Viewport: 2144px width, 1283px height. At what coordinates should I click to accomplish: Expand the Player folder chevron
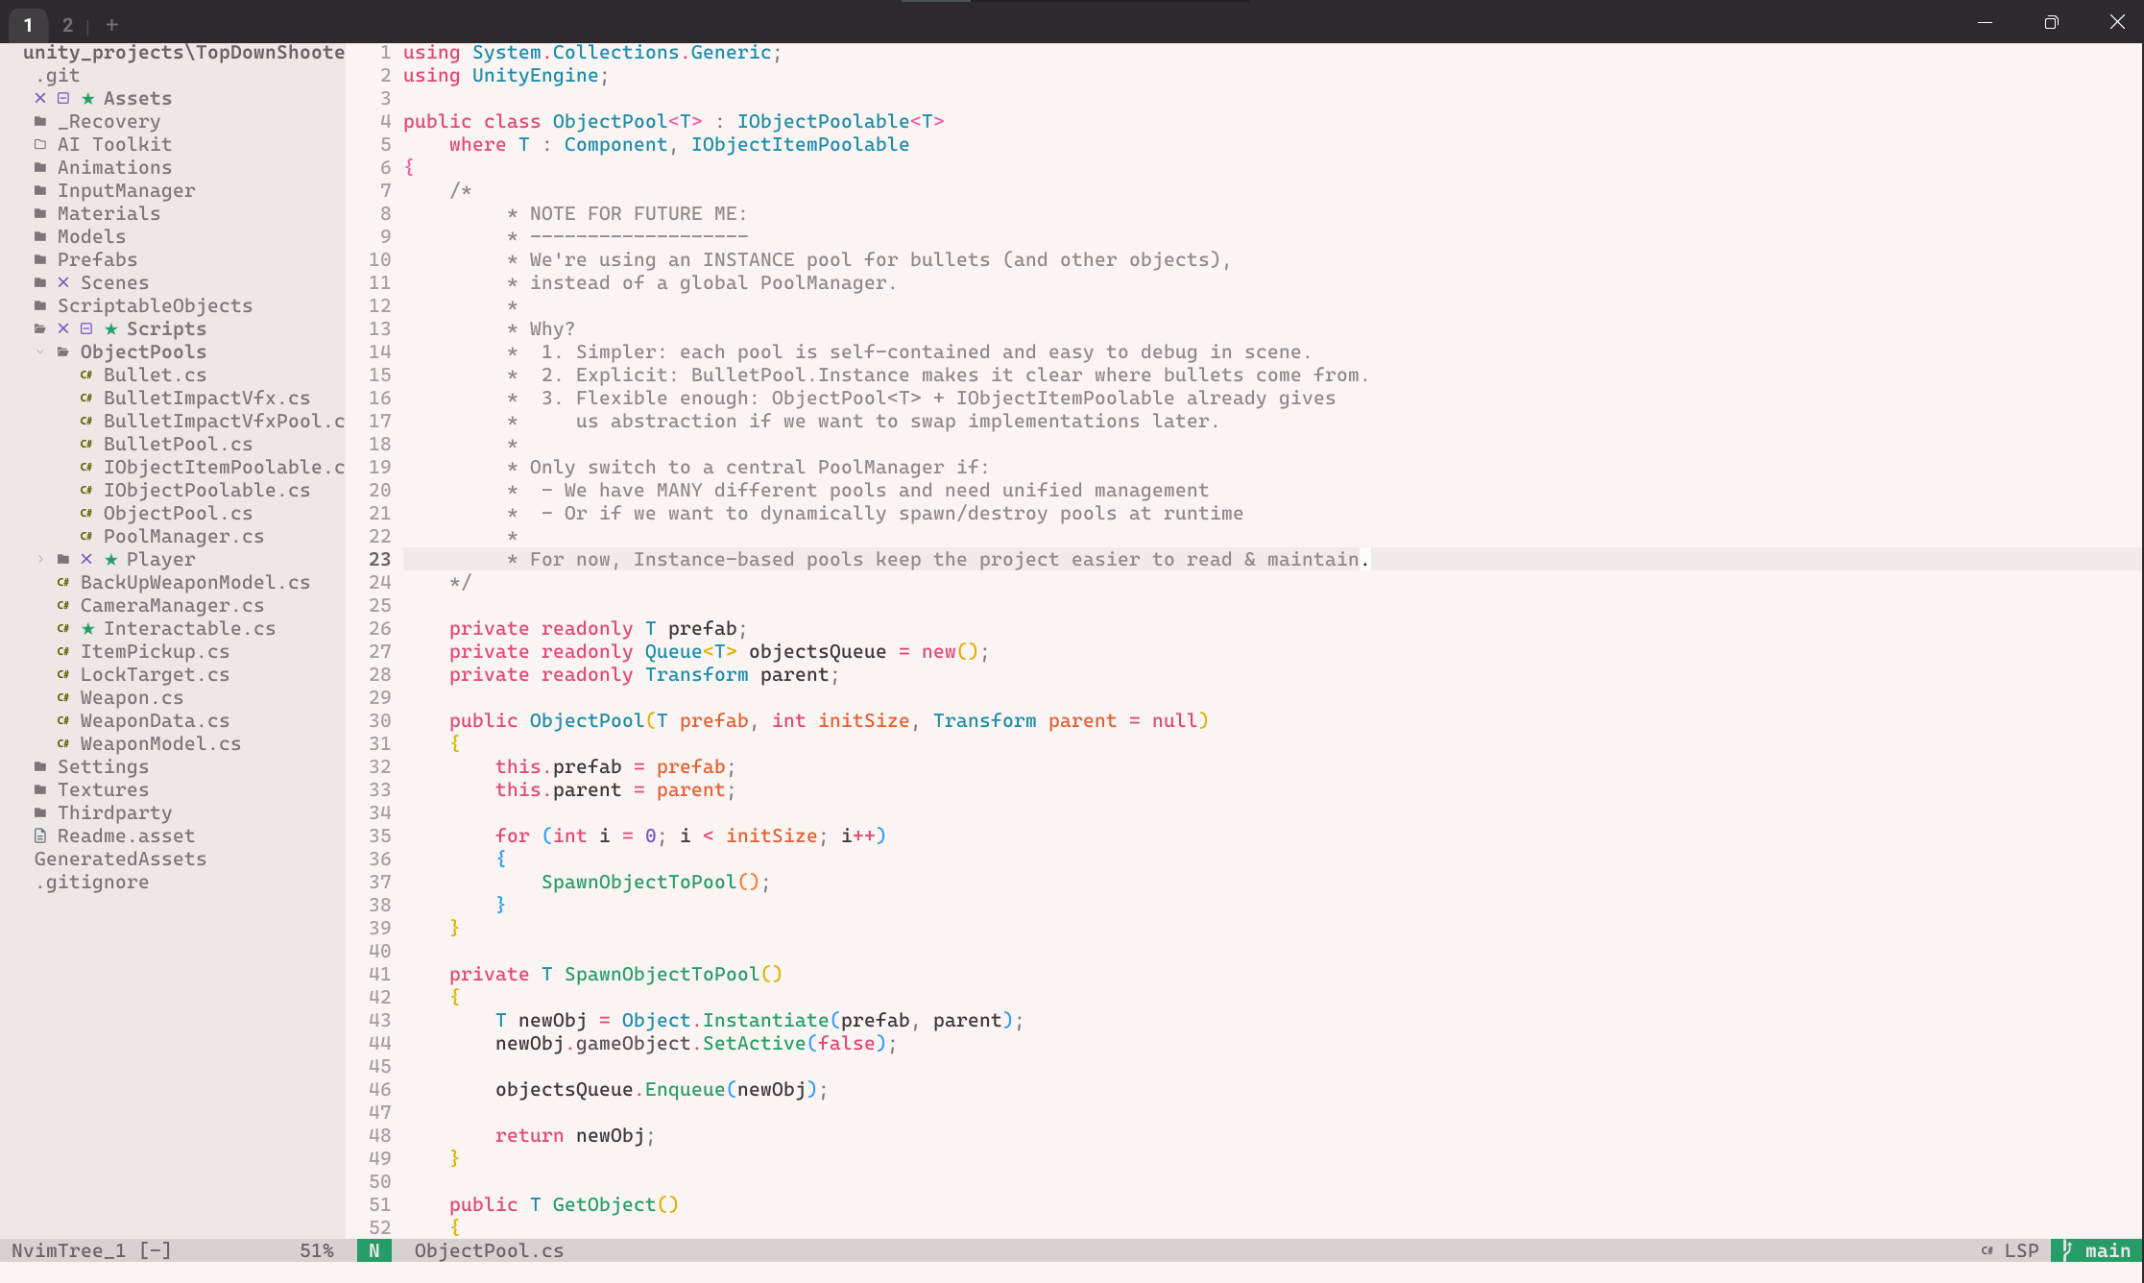[x=40, y=560]
